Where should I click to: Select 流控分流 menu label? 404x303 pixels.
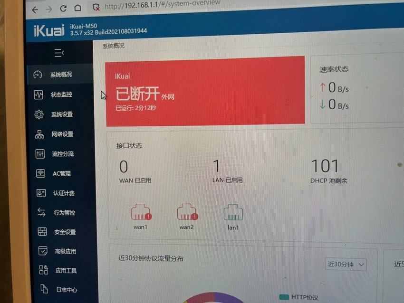(63, 154)
